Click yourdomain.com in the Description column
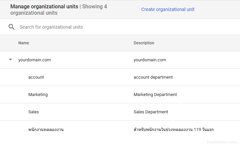Image resolution: width=240 pixels, height=146 pixels. pyautogui.click(x=150, y=60)
